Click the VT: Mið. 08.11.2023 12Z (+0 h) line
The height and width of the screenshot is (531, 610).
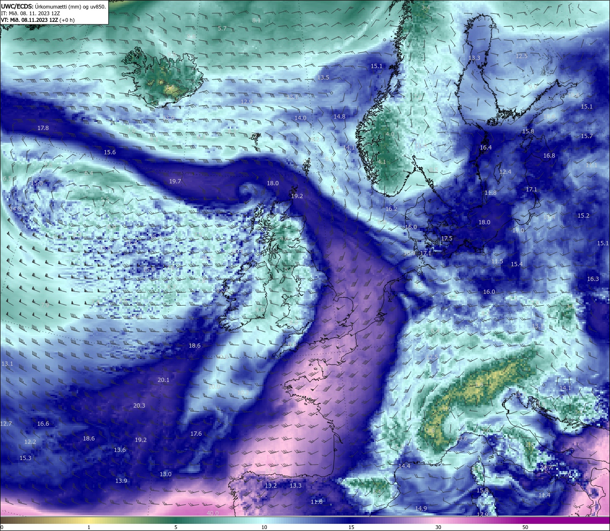click(x=38, y=20)
